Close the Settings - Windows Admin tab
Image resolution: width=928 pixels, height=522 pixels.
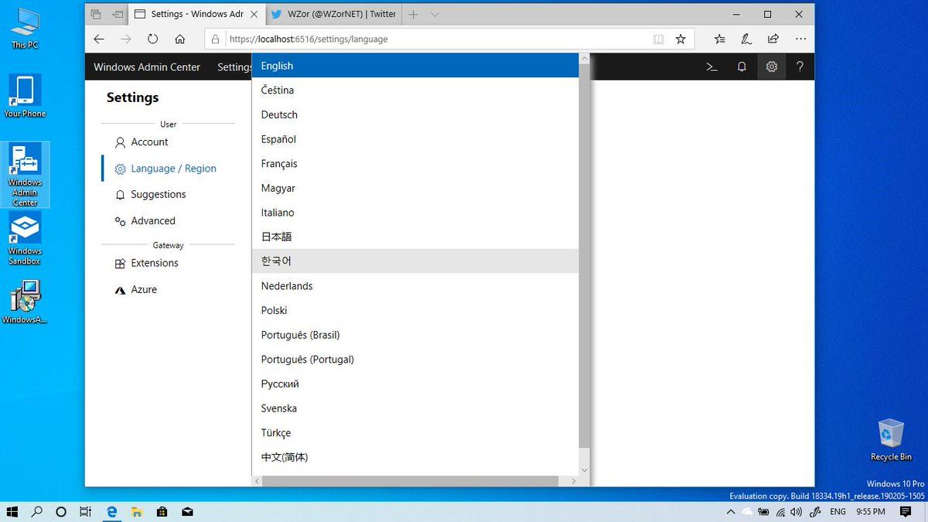point(254,14)
